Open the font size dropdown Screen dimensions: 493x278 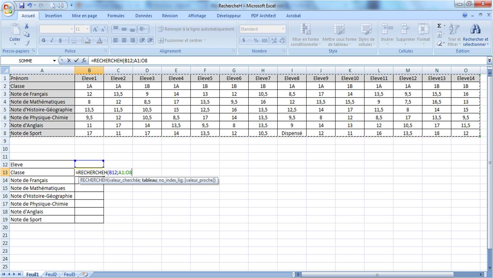[88, 29]
